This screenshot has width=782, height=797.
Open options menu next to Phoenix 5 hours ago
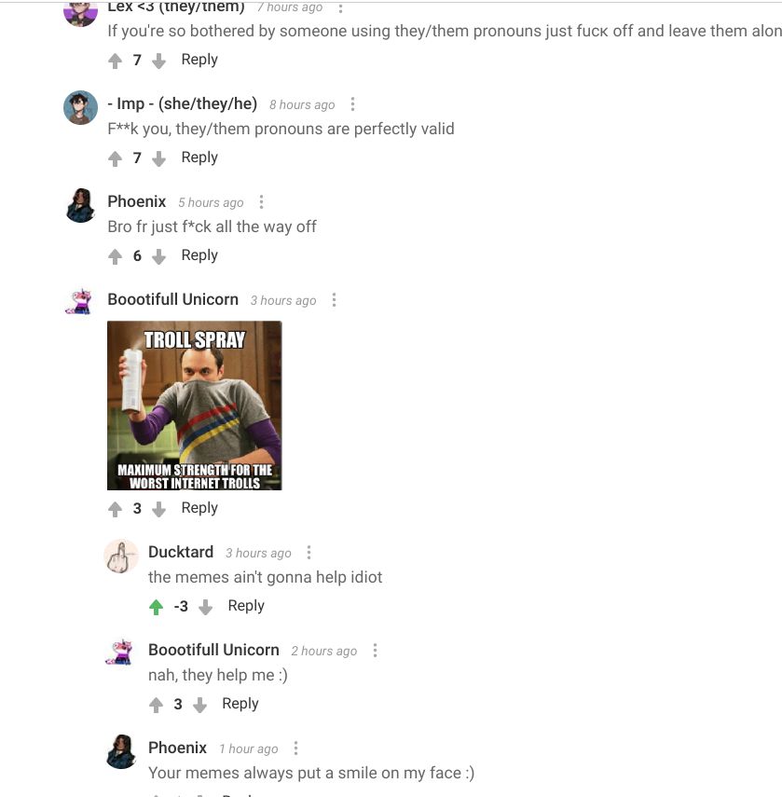tap(261, 202)
